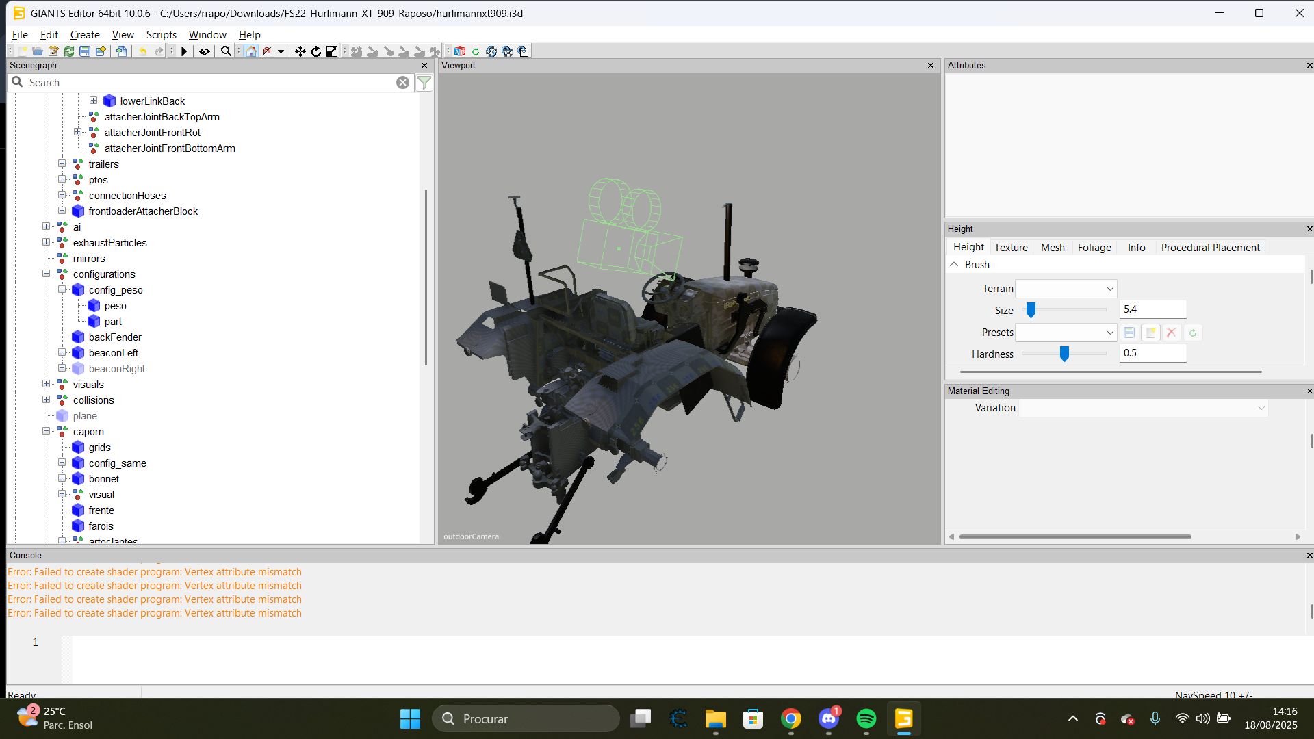Expand the collisions tree node
This screenshot has height=739, width=1314.
click(x=47, y=400)
